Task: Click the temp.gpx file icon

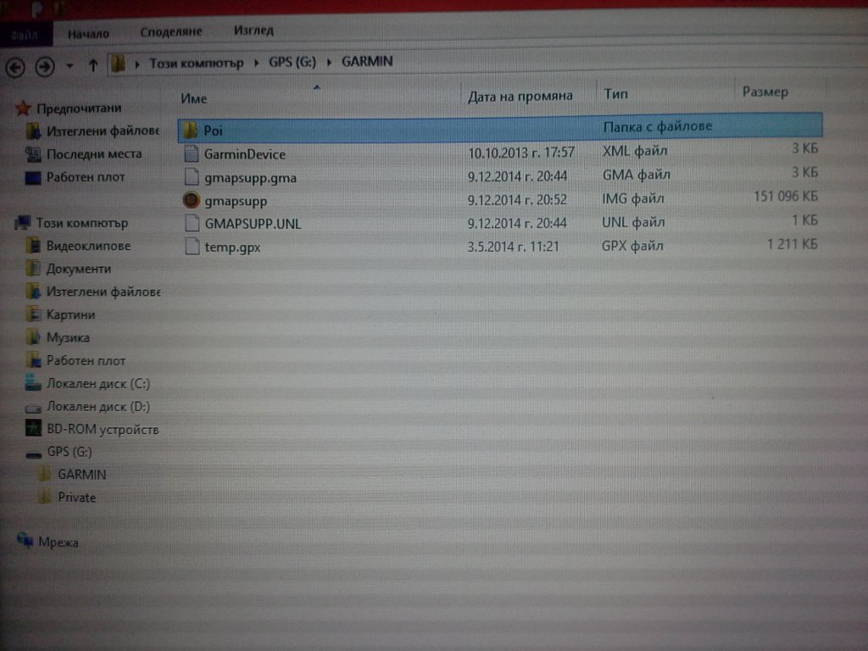Action: 192,247
